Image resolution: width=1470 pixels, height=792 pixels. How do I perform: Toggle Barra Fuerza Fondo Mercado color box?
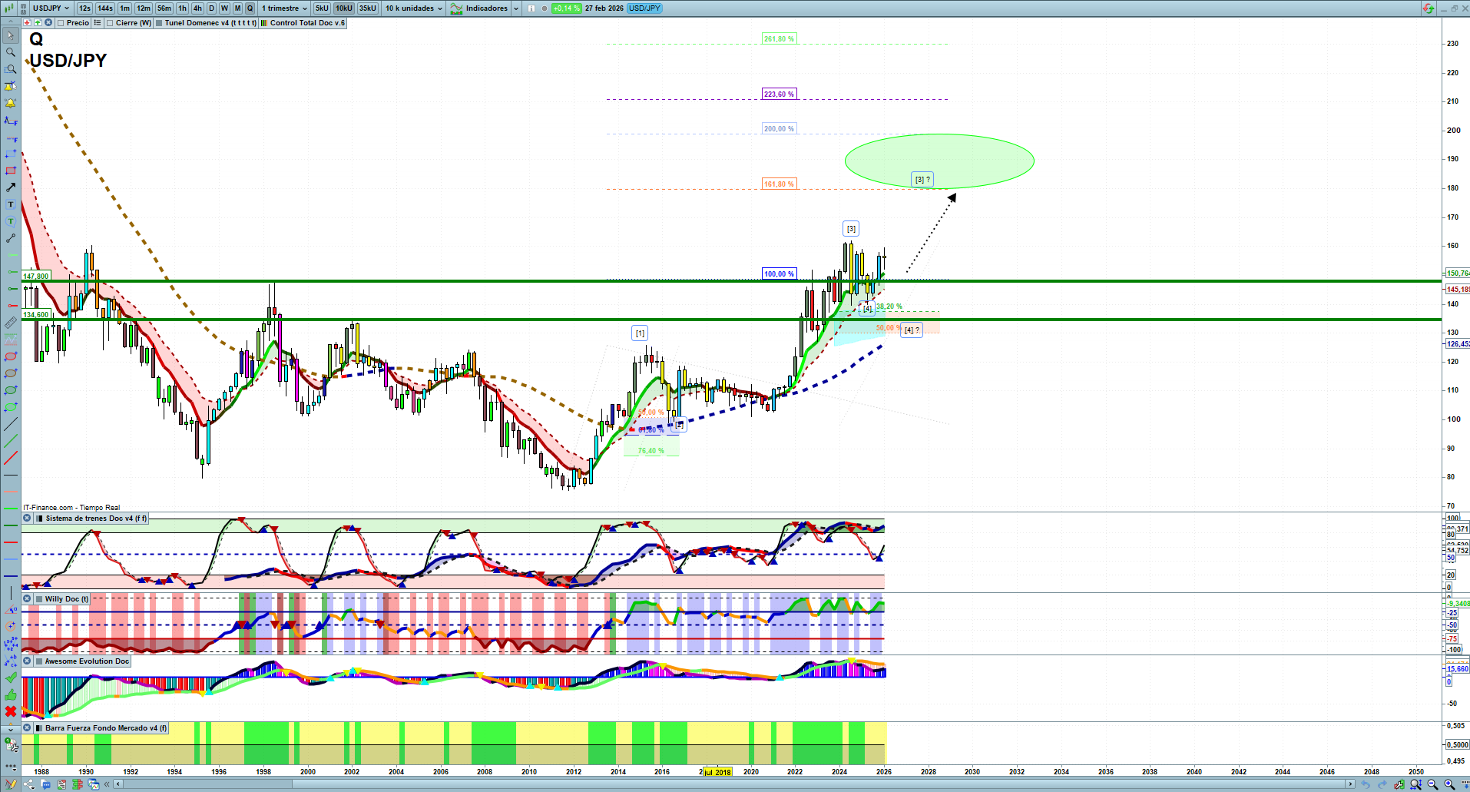coord(38,728)
